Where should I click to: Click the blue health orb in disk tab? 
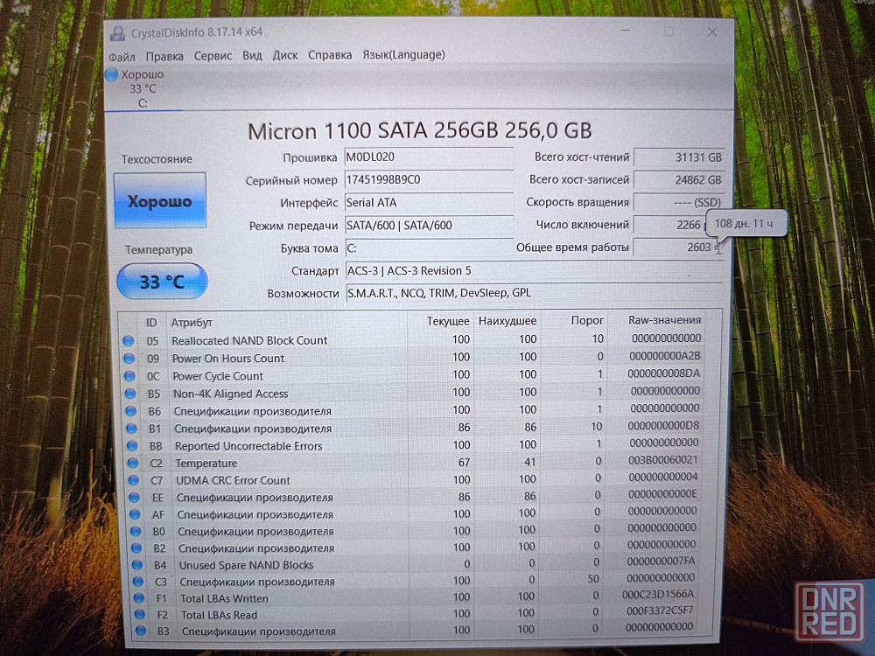click(x=111, y=75)
